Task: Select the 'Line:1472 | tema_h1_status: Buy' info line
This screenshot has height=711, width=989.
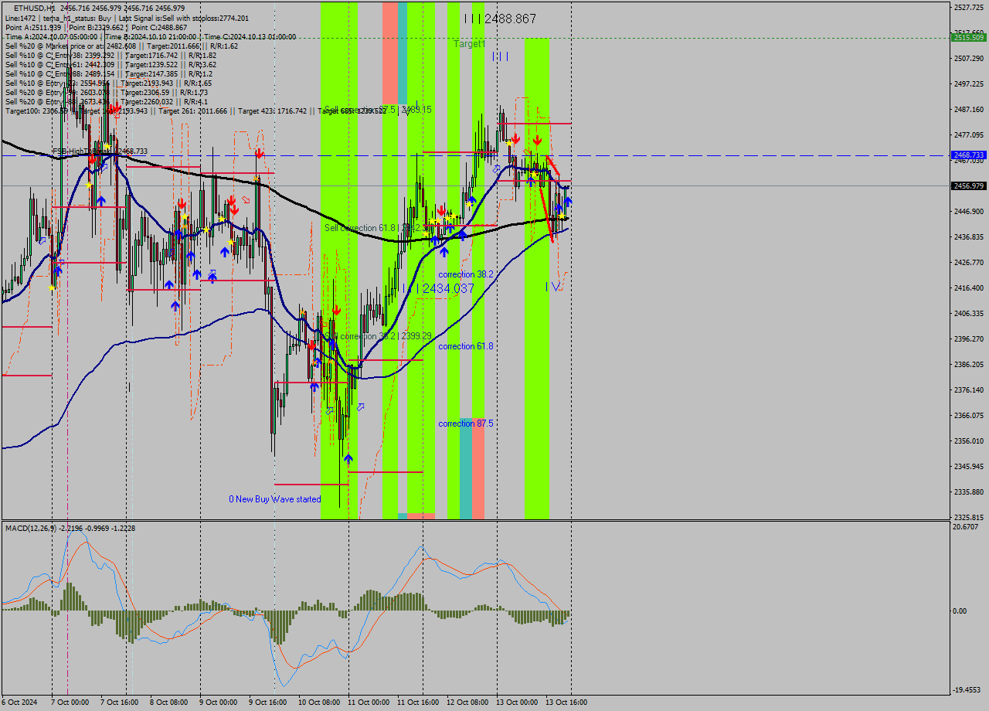Action: coord(127,18)
